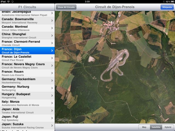Select the Canada: Montreal row
The height and width of the screenshot is (131, 175).
tap(27, 28)
